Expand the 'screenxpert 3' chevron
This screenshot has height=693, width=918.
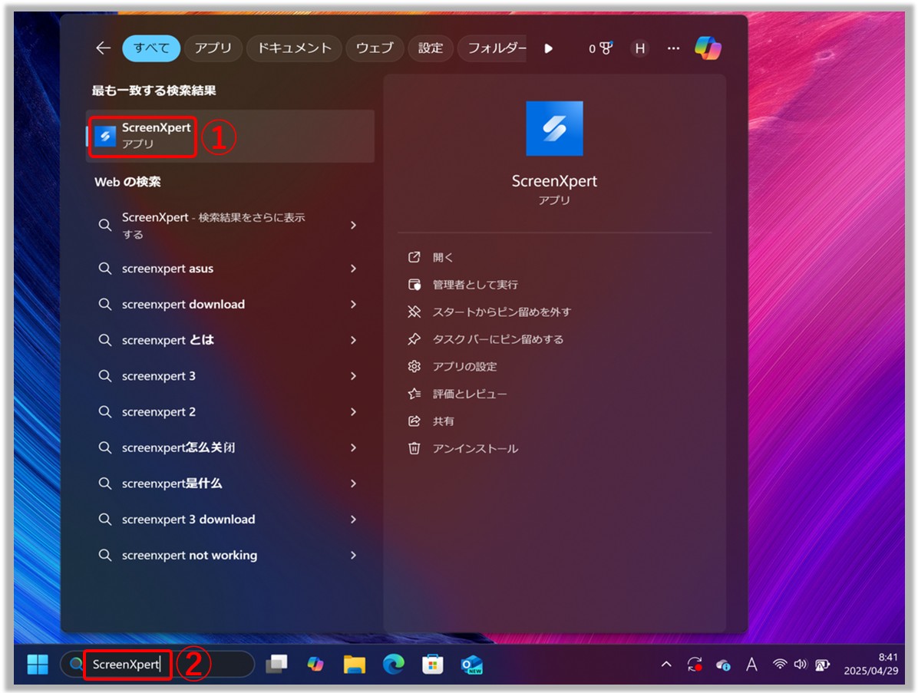point(353,376)
